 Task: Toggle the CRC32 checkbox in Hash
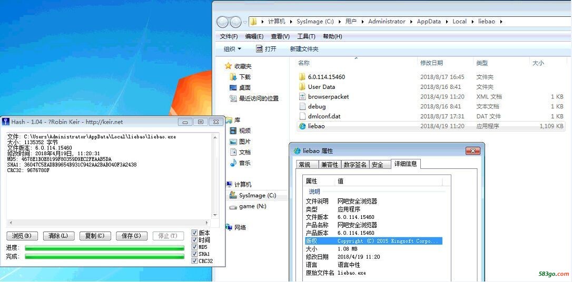pos(194,261)
